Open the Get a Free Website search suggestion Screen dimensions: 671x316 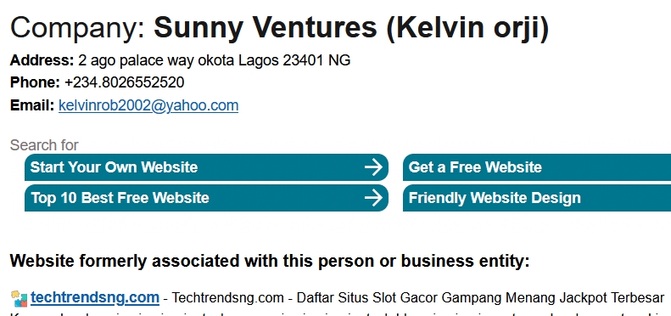(x=537, y=167)
